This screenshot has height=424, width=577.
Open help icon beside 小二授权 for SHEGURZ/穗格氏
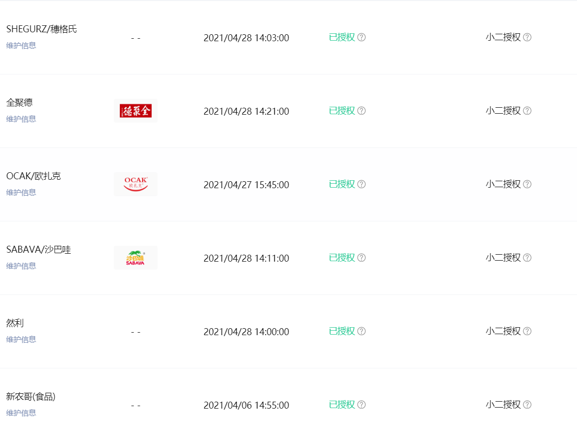pyautogui.click(x=527, y=37)
